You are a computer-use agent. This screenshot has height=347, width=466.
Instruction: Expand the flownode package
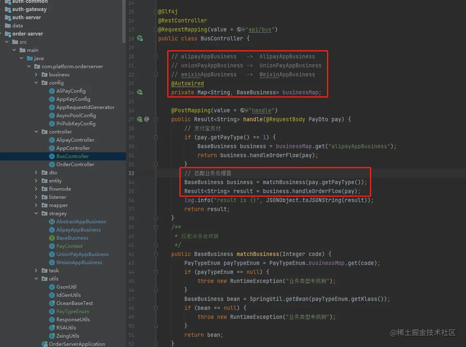point(36,189)
